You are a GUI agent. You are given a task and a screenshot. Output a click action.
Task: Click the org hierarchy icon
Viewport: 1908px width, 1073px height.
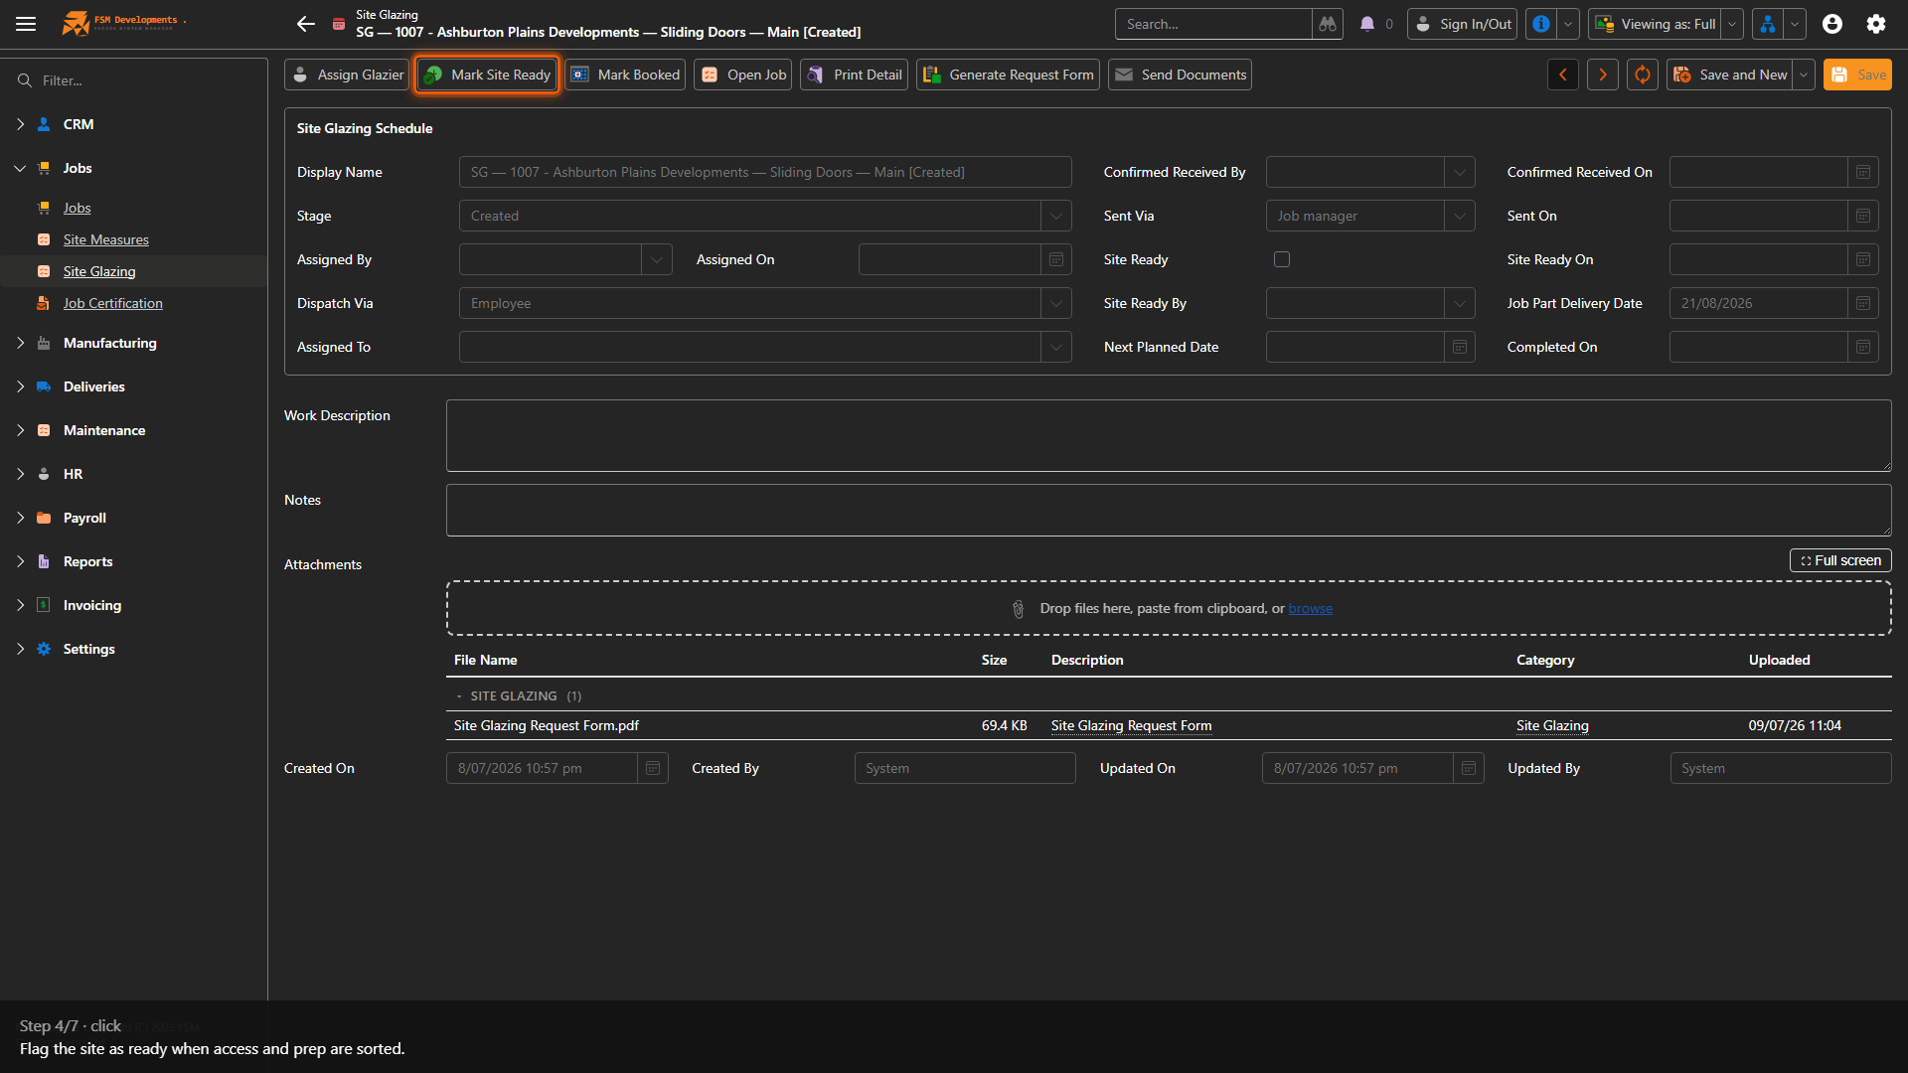tap(1768, 24)
